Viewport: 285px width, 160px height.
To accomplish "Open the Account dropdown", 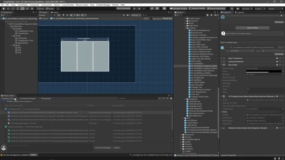I will 247,8.
